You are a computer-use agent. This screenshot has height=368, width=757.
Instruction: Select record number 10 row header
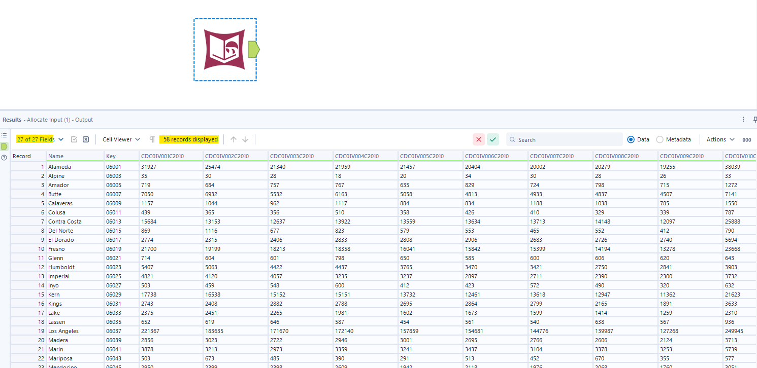28,249
